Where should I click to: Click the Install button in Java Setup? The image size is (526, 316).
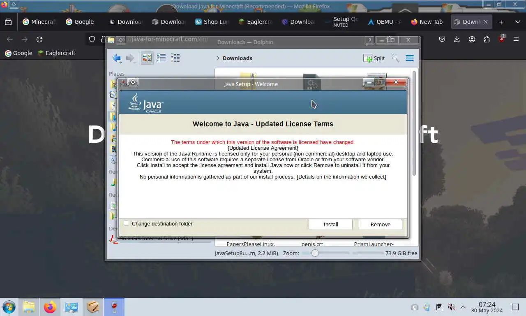click(330, 224)
